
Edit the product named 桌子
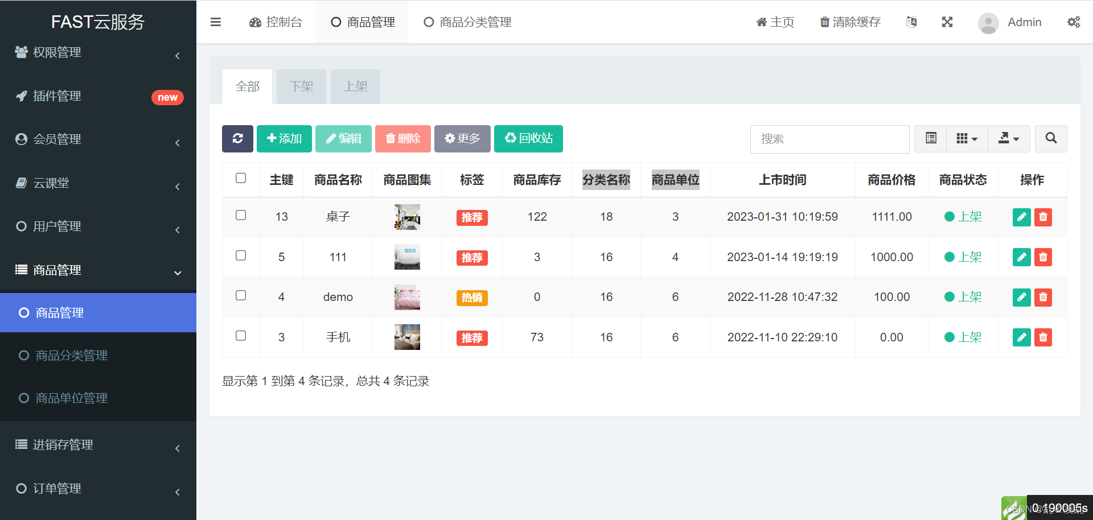coord(1021,217)
